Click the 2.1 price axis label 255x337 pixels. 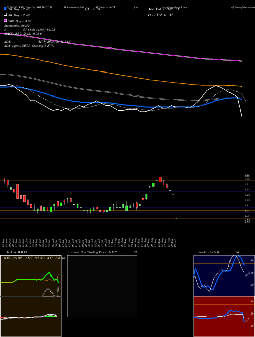[x=247, y=205]
